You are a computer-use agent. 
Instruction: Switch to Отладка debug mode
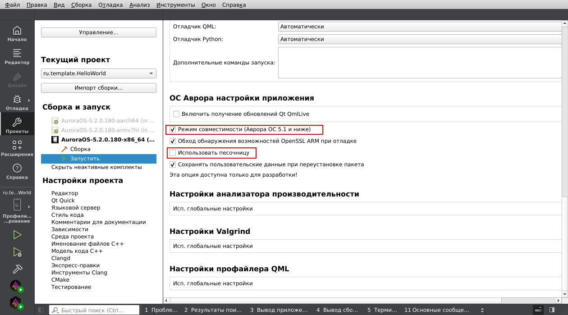[17, 103]
